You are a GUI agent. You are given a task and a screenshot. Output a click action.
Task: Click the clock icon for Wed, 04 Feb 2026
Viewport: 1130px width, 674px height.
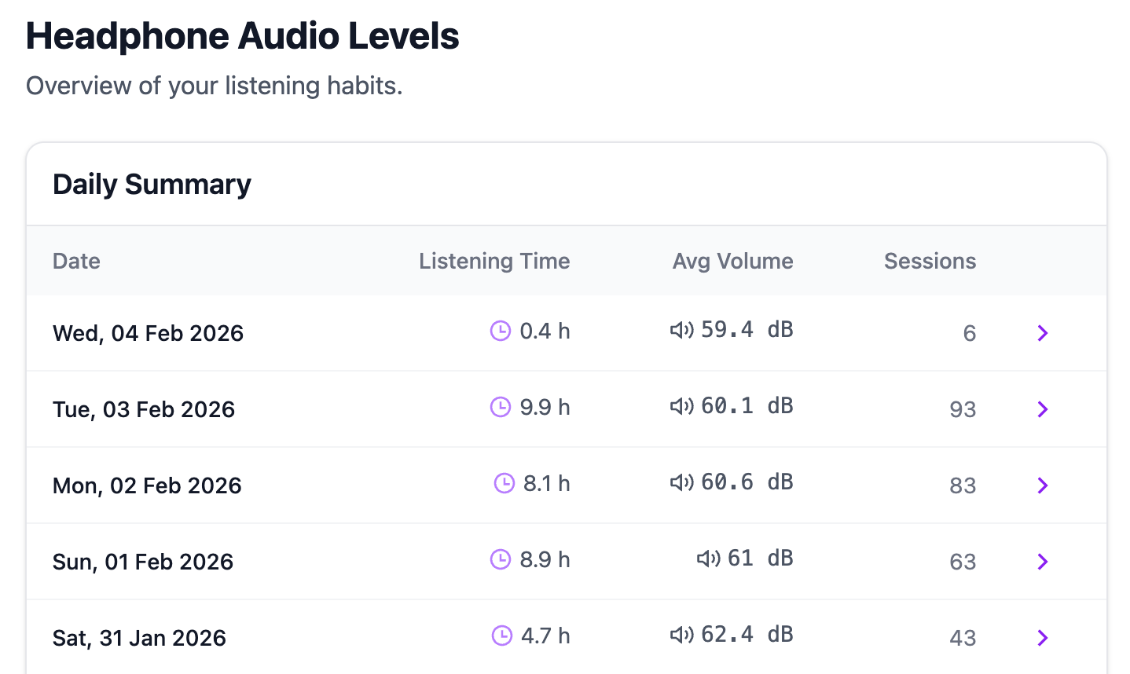pos(501,331)
